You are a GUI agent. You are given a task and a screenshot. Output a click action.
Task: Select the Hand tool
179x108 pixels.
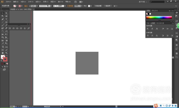2,53
